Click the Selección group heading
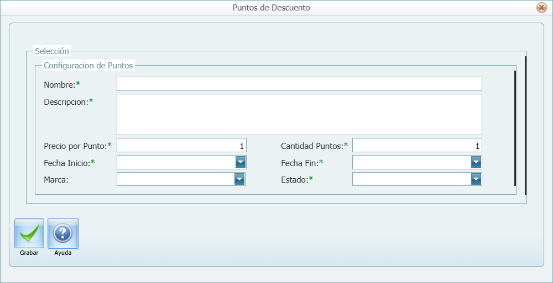 (x=52, y=51)
